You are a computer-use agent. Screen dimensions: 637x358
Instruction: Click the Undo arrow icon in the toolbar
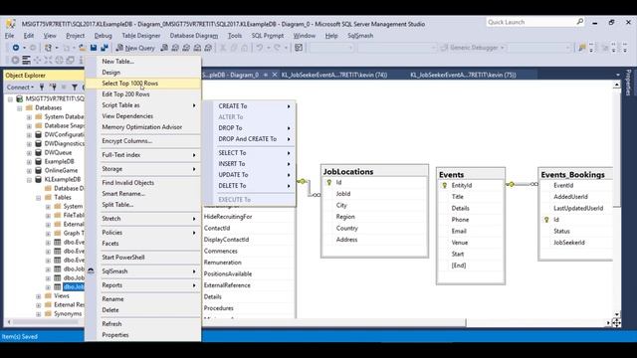[259, 48]
